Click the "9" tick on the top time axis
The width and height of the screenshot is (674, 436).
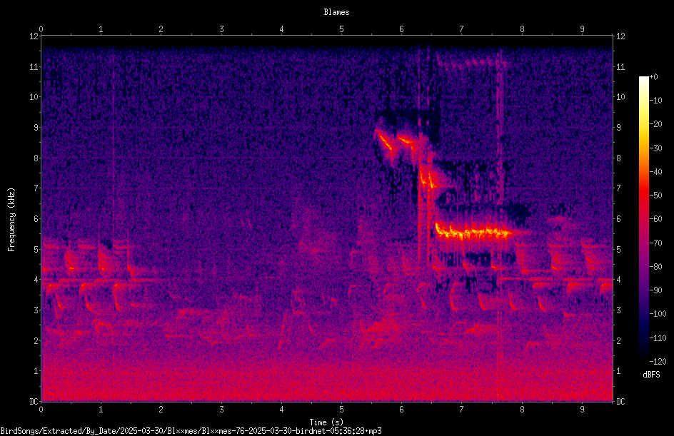(x=583, y=29)
